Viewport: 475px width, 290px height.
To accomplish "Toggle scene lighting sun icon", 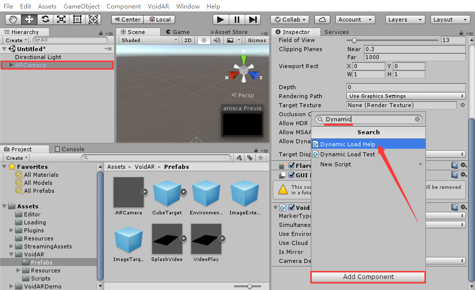I will (203, 40).
